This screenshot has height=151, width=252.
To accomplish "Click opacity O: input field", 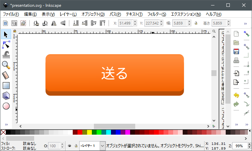I will point(54,146).
